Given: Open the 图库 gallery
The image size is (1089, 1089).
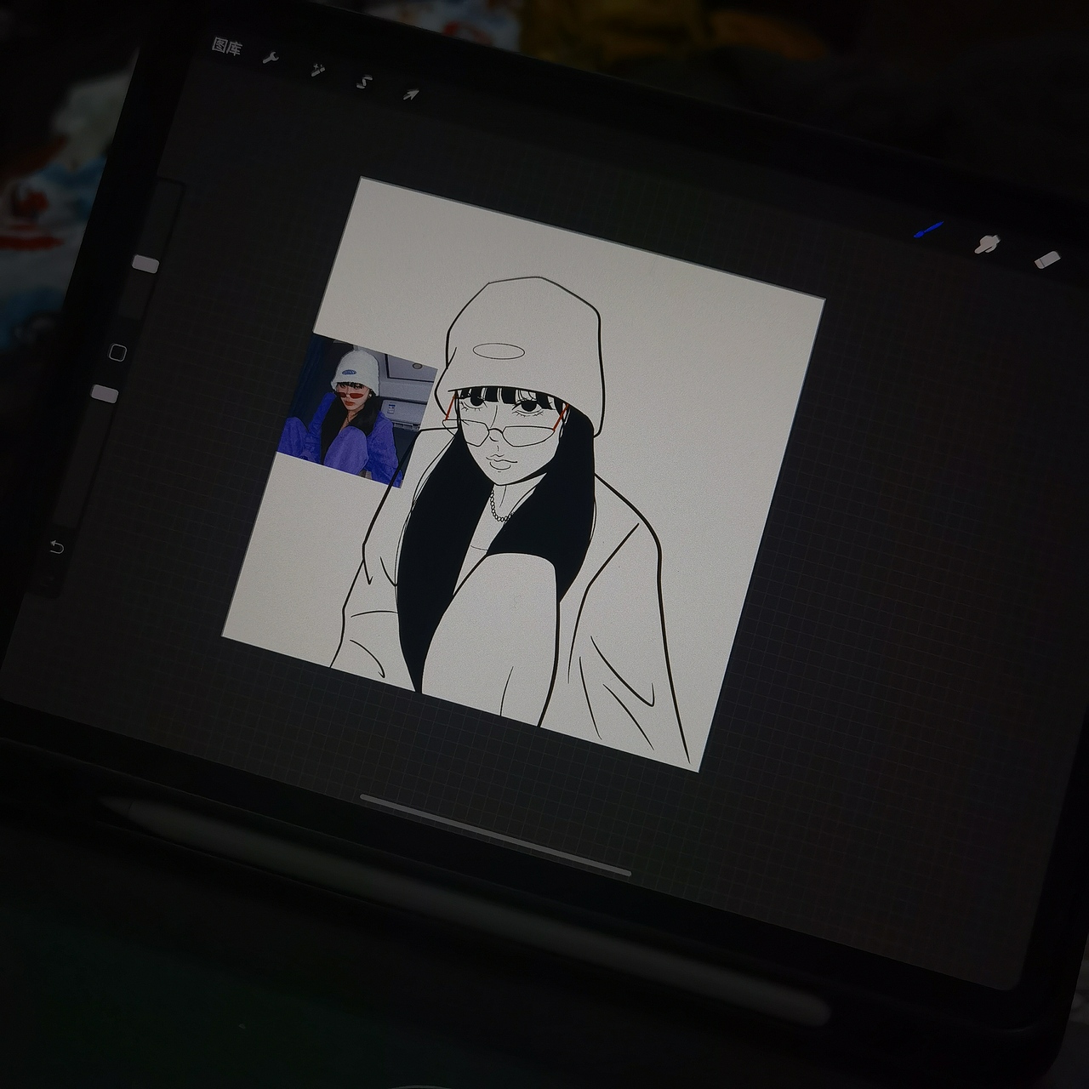Looking at the screenshot, I should pos(227,47).
